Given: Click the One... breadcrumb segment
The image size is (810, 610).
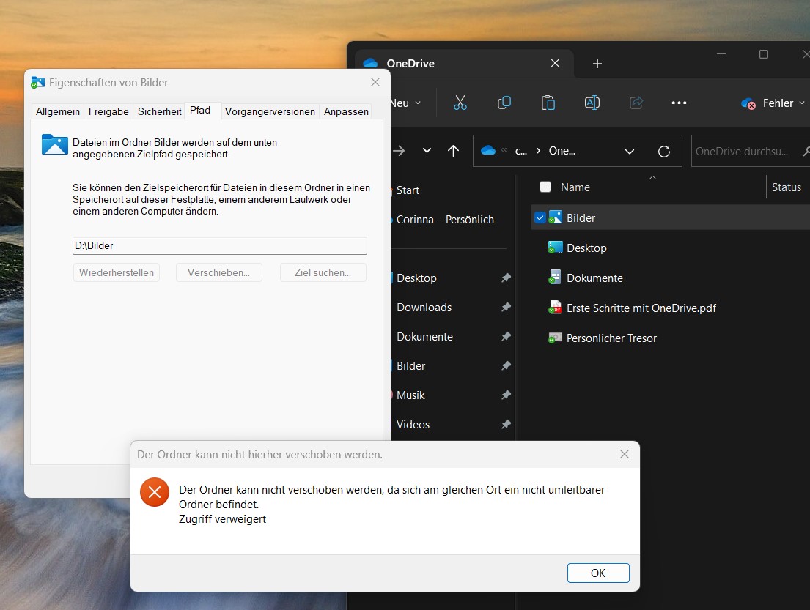Looking at the screenshot, I should (x=562, y=151).
